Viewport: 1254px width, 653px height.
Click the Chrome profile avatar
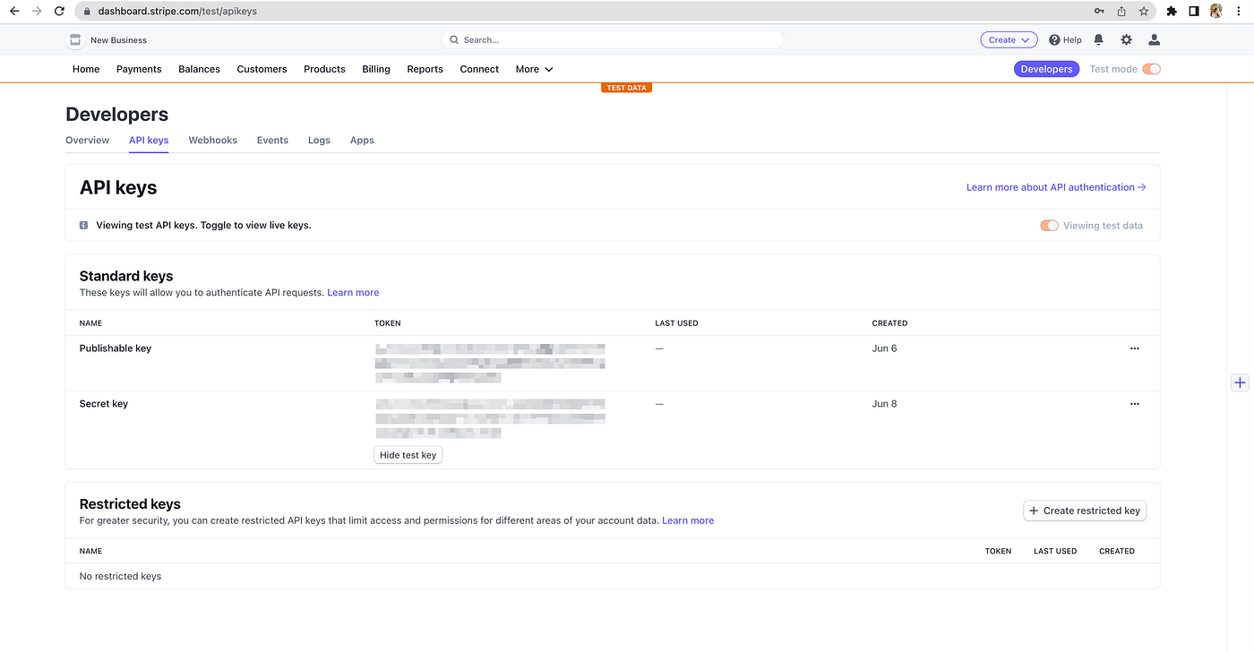1216,12
